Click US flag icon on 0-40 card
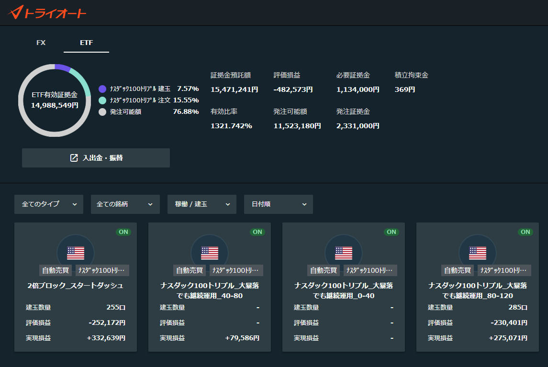The width and height of the screenshot is (548, 367). coord(344,253)
